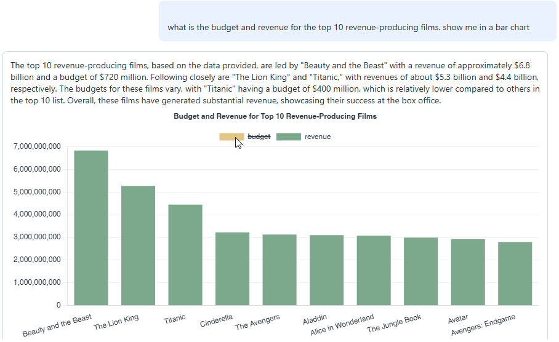Click the response summary paragraph
This screenshot has width=559, height=342.
tap(275, 83)
